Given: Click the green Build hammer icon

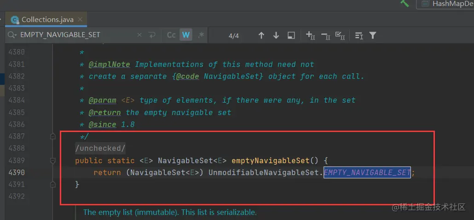Looking at the screenshot, I should tap(405, 3).
